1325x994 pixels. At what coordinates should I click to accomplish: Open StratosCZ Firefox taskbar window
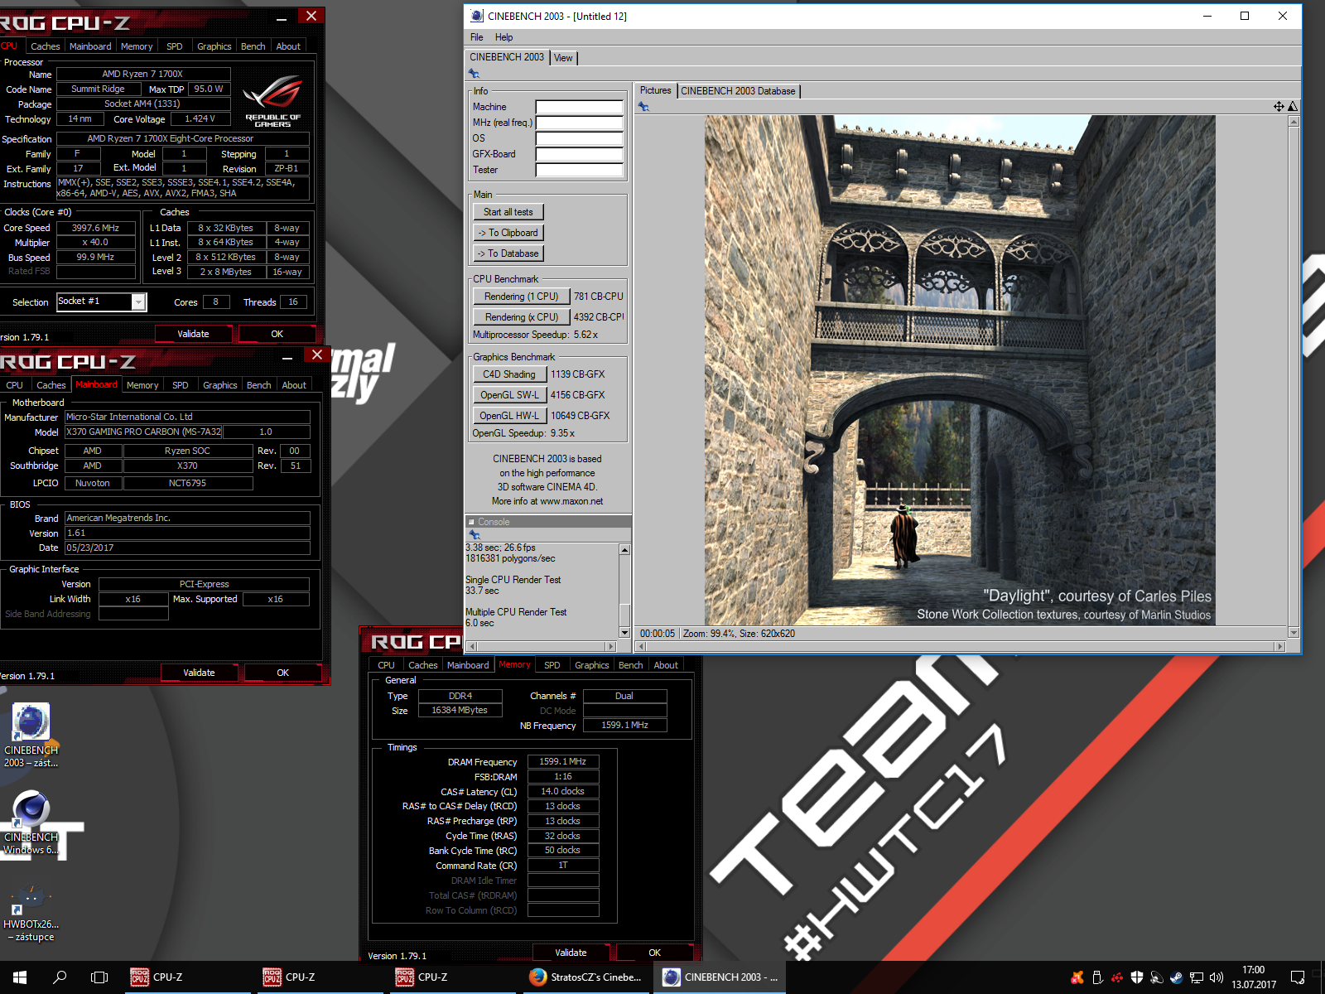tap(586, 977)
